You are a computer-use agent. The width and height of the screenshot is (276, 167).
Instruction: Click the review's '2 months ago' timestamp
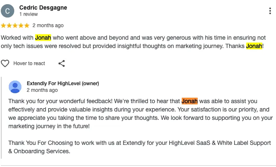pyautogui.click(x=48, y=25)
